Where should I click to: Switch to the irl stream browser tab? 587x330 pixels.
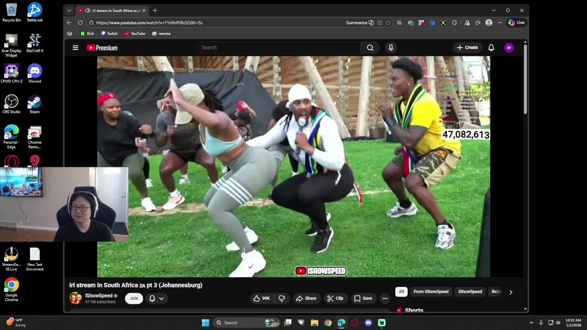(112, 11)
